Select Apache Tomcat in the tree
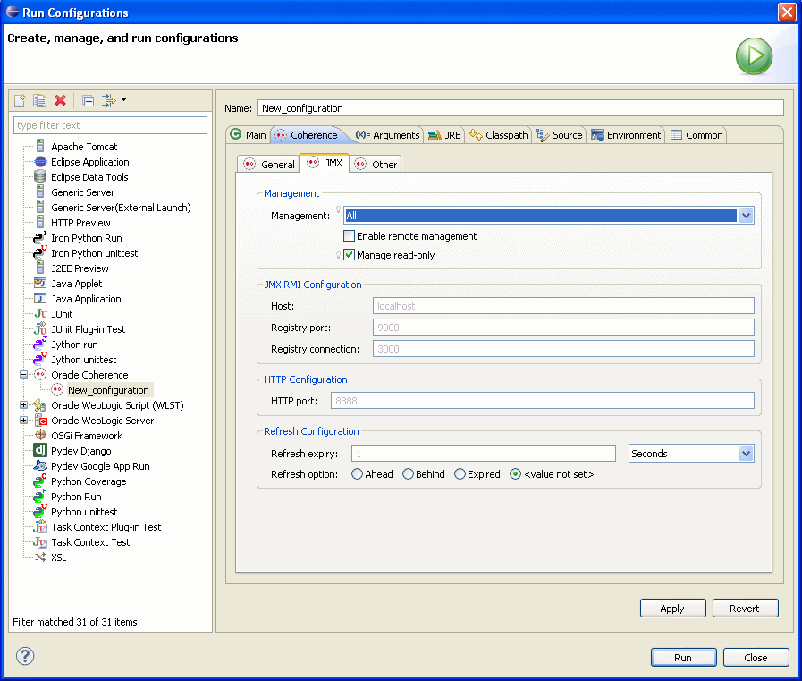Screen dimensions: 802x681 (83, 147)
